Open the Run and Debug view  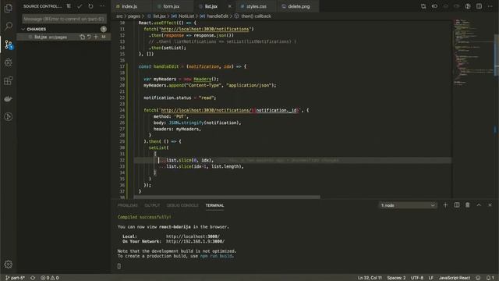pos(9,62)
